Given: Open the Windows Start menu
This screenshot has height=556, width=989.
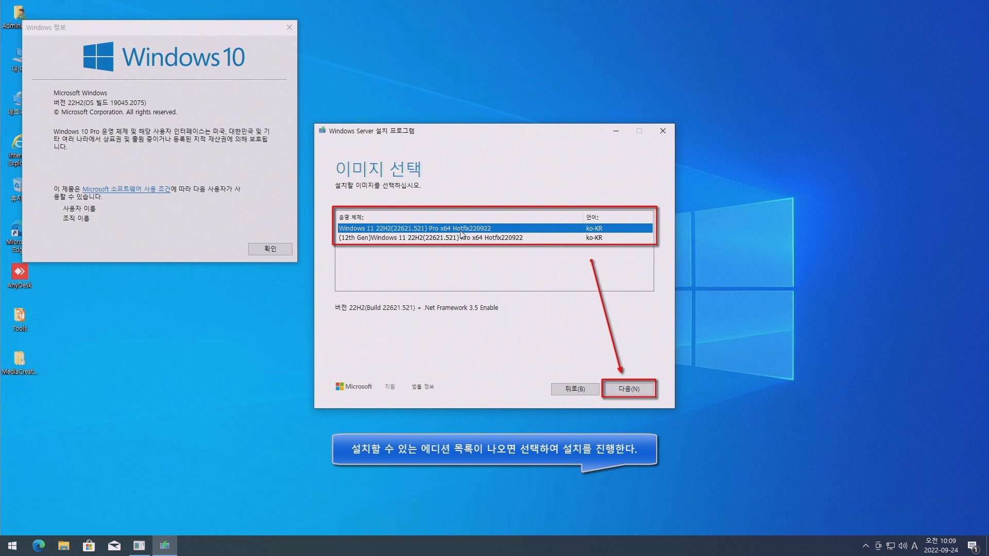Looking at the screenshot, I should tap(12, 546).
